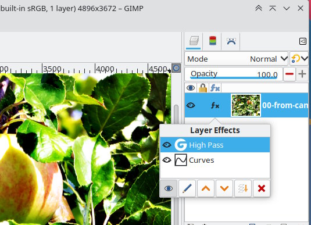Raise the selected effect up
Screen dimensions: 311x225
click(206, 188)
